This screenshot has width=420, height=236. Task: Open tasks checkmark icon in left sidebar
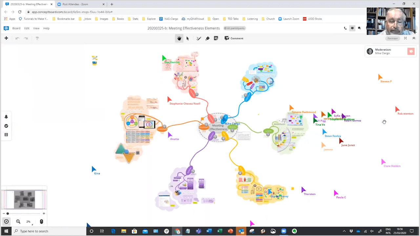[x=6, y=126]
